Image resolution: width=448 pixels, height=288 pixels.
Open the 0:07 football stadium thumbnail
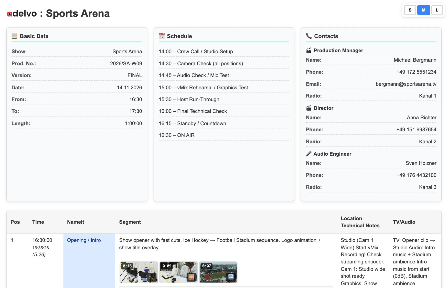tap(218, 272)
